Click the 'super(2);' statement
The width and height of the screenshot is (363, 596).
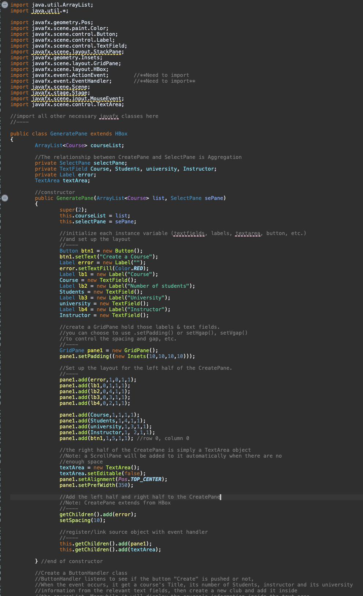[x=73, y=210]
